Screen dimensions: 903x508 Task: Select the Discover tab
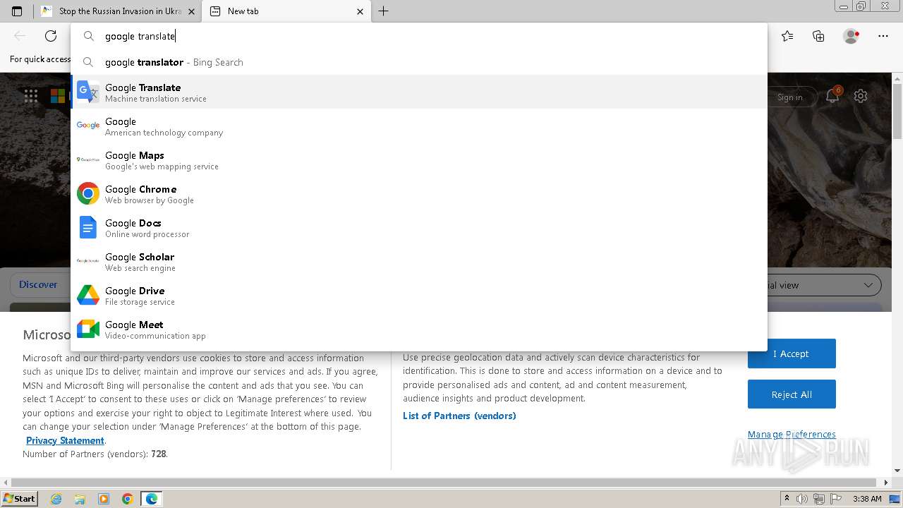click(38, 285)
